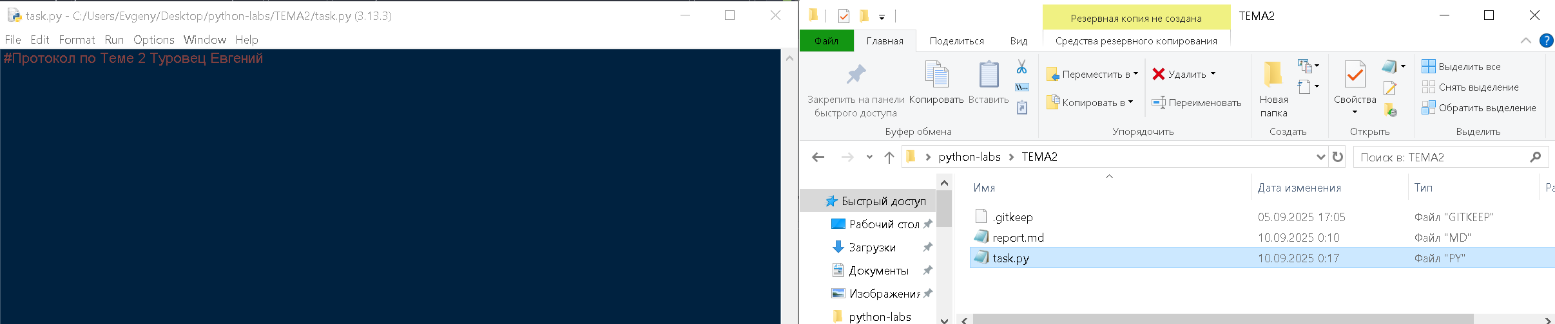Image resolution: width=1555 pixels, height=324 pixels.
Task: Click Переименовать button
Action: tap(1197, 102)
